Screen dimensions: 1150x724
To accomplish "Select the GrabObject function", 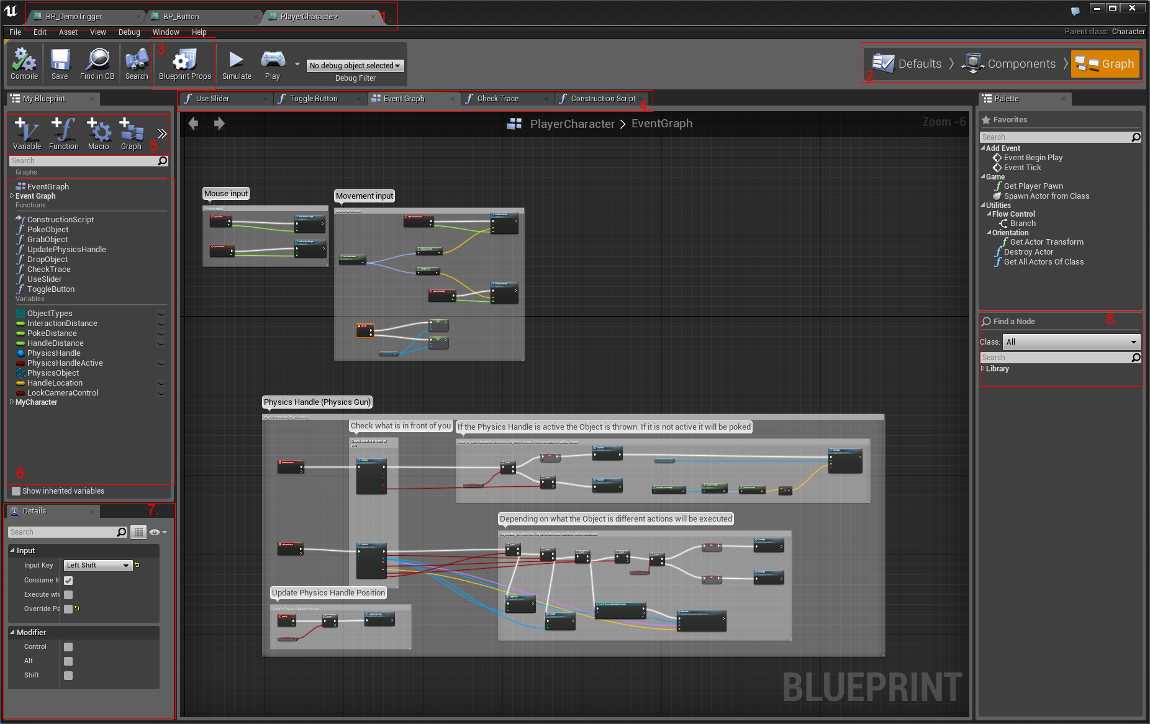I will (48, 240).
